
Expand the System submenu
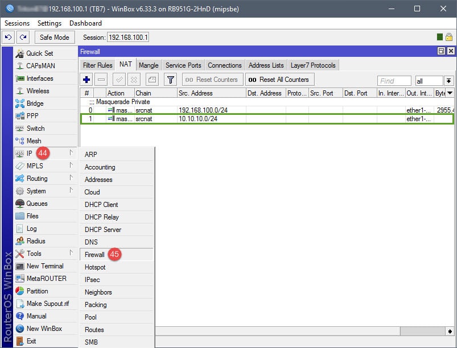point(46,191)
